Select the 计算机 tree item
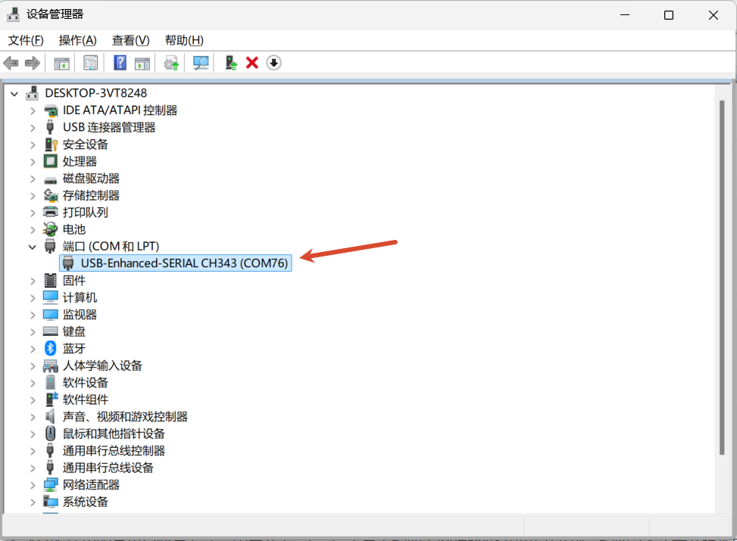This screenshot has height=541, width=737. 80,297
